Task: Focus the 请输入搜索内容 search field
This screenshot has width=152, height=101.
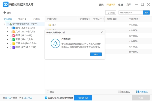Action: coord(131,13)
